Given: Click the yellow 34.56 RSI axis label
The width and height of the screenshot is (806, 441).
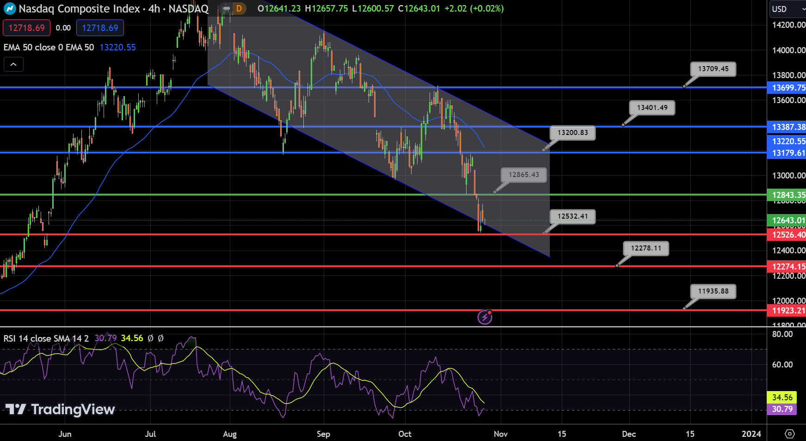Looking at the screenshot, I should pyautogui.click(x=782, y=397).
